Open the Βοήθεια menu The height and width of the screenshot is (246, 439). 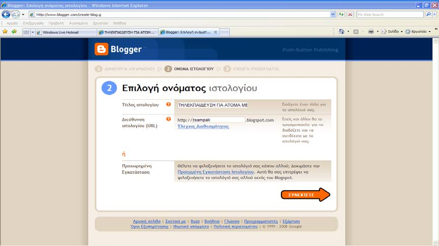point(119,23)
